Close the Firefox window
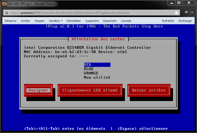Viewport: 197px width, 133px height. (189, 3)
